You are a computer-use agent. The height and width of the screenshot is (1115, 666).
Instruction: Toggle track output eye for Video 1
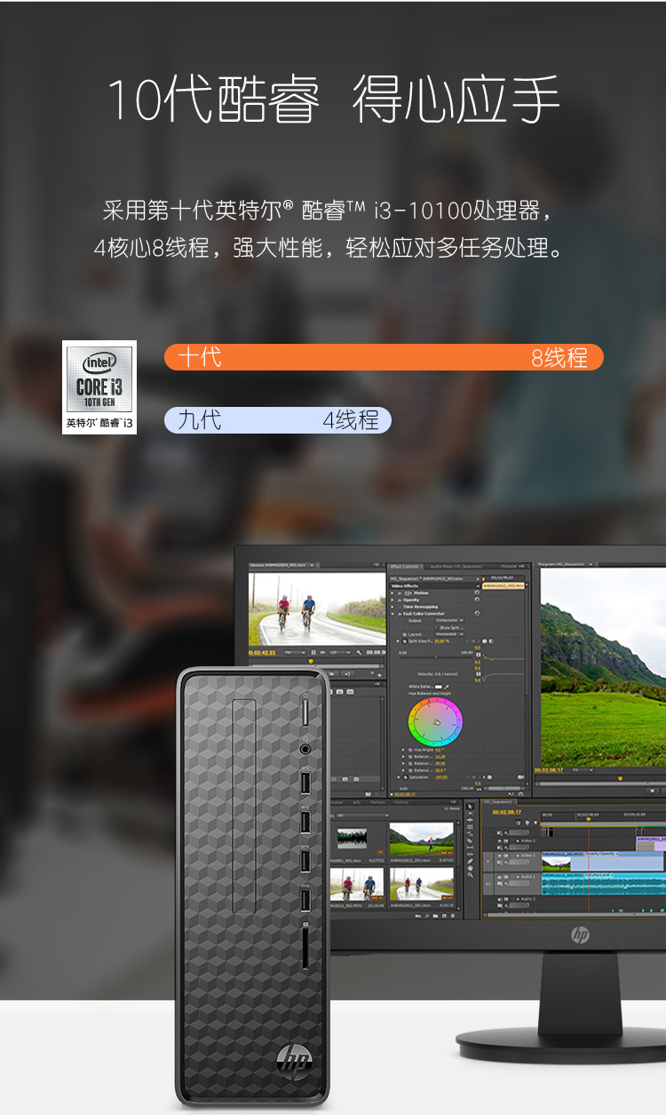point(499,855)
